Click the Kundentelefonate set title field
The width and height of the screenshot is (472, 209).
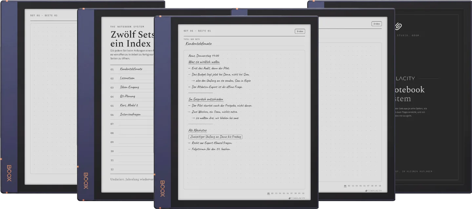[x=244, y=43]
